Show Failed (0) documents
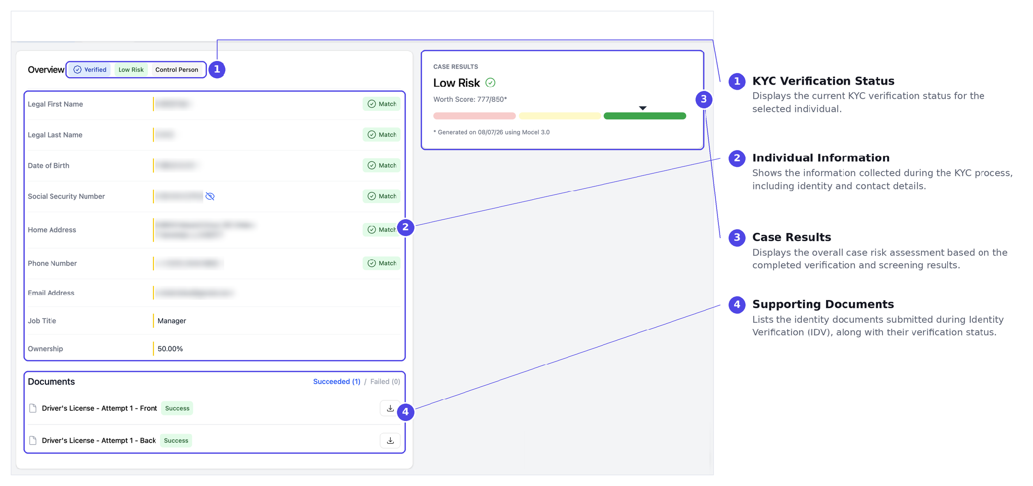The width and height of the screenshot is (1033, 486). [x=385, y=382]
